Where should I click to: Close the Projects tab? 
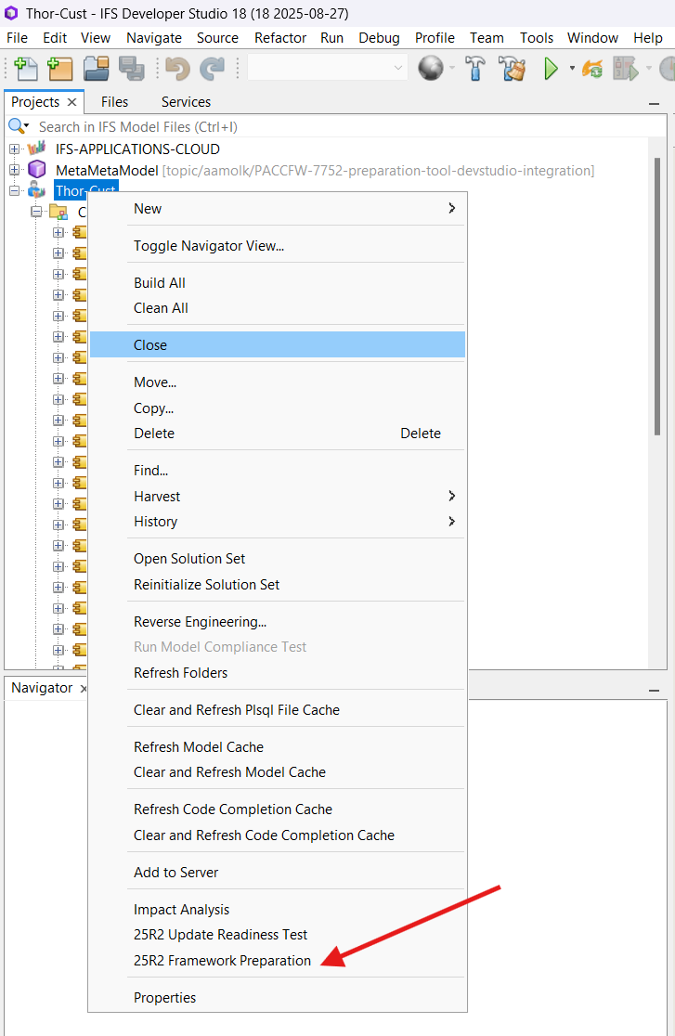[x=72, y=102]
